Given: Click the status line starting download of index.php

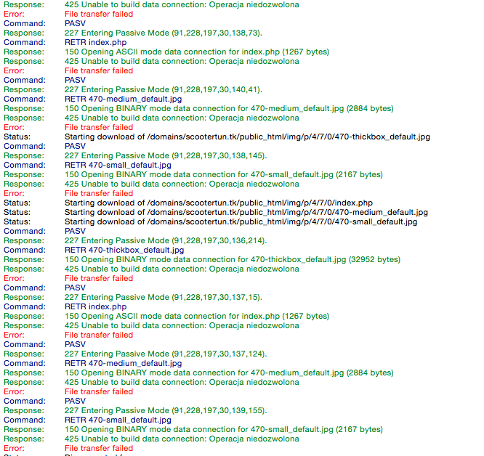Looking at the screenshot, I should pyautogui.click(x=219, y=203).
